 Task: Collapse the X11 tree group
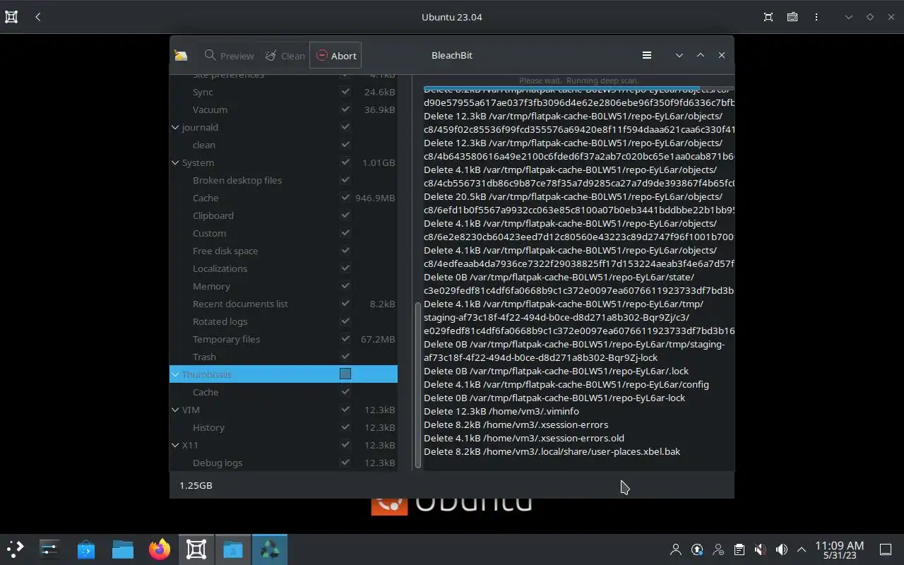pyautogui.click(x=175, y=445)
